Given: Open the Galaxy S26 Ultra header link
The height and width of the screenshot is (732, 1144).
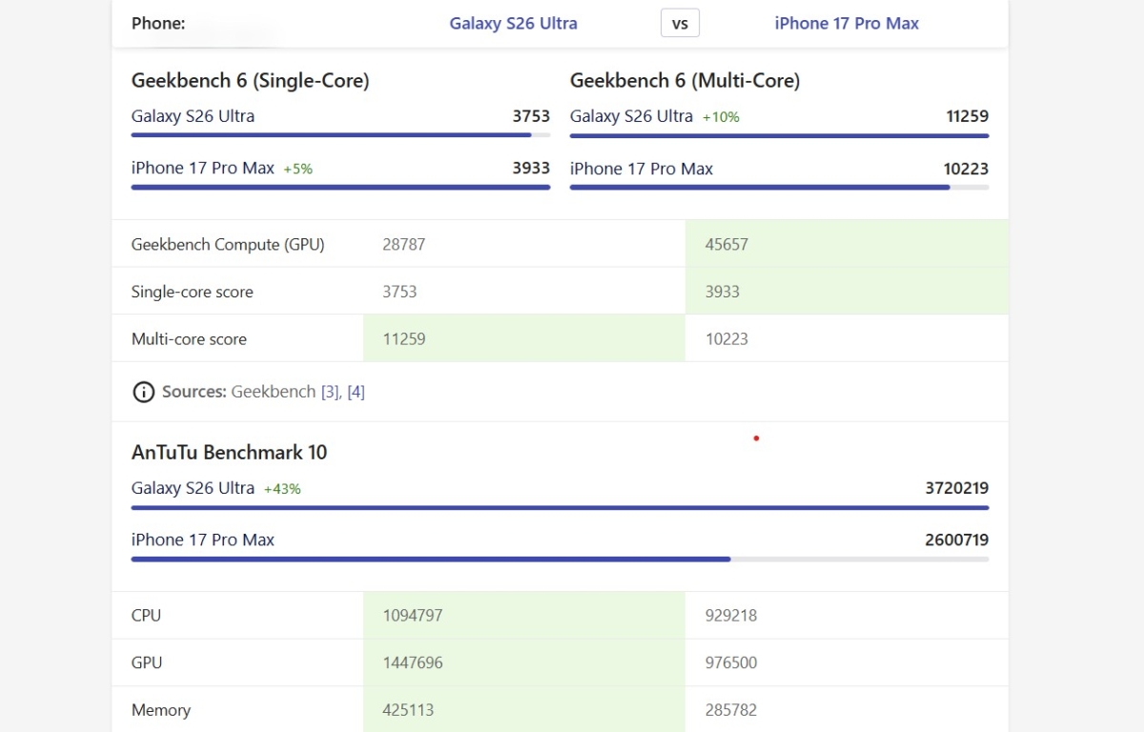Looking at the screenshot, I should point(513,23).
